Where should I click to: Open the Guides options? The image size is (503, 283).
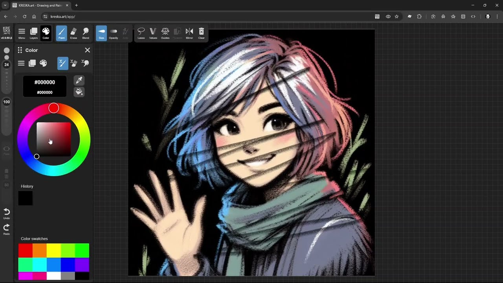(x=165, y=33)
